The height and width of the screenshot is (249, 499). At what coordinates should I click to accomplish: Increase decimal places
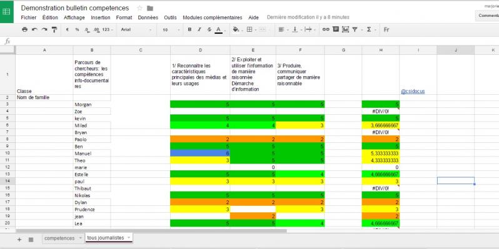pos(96,29)
